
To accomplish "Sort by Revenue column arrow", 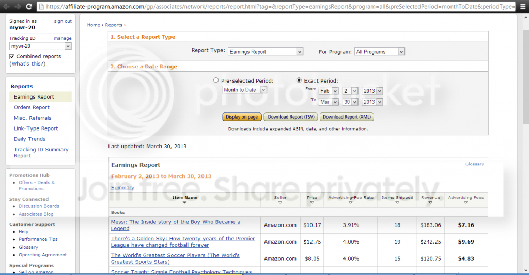I will coord(430,203).
